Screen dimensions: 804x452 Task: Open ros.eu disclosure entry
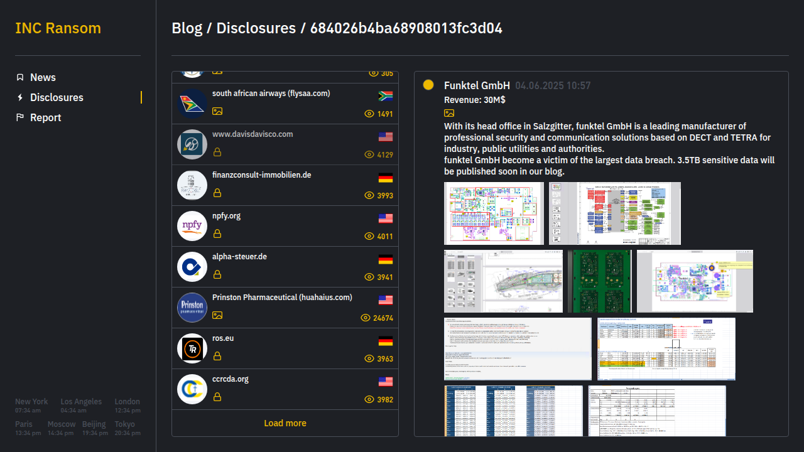coord(285,348)
